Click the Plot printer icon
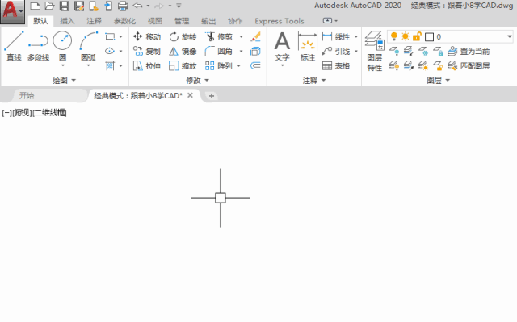Viewport: 517px width, 322px height. 123,6
